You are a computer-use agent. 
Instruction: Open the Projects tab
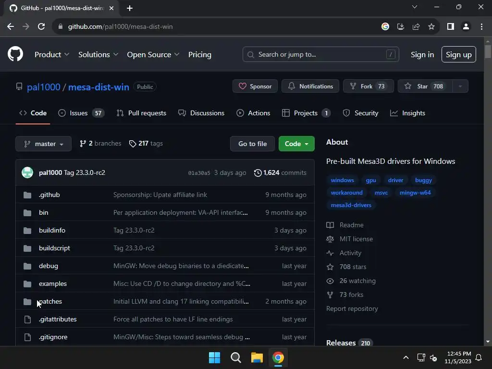click(x=306, y=113)
